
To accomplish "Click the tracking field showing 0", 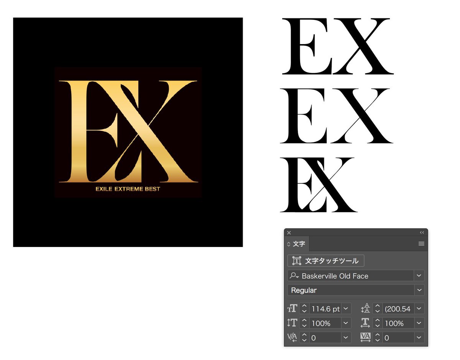I will coord(399,338).
